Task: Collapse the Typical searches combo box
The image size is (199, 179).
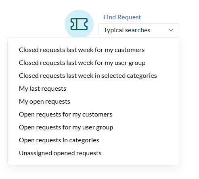Action: (139, 30)
